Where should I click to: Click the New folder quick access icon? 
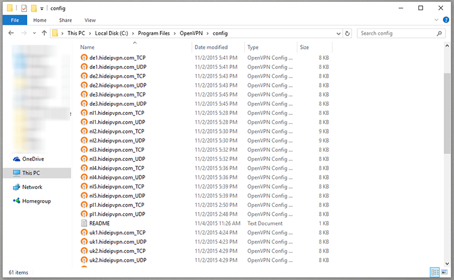click(34, 8)
